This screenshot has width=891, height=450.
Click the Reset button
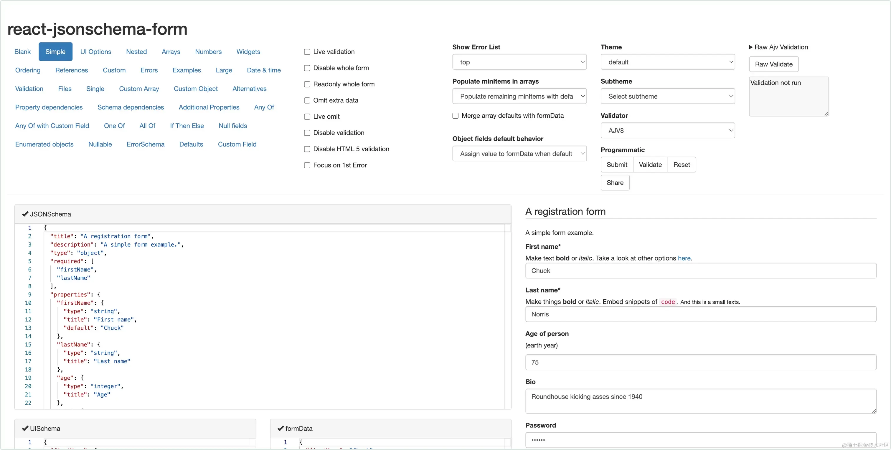[682, 165]
